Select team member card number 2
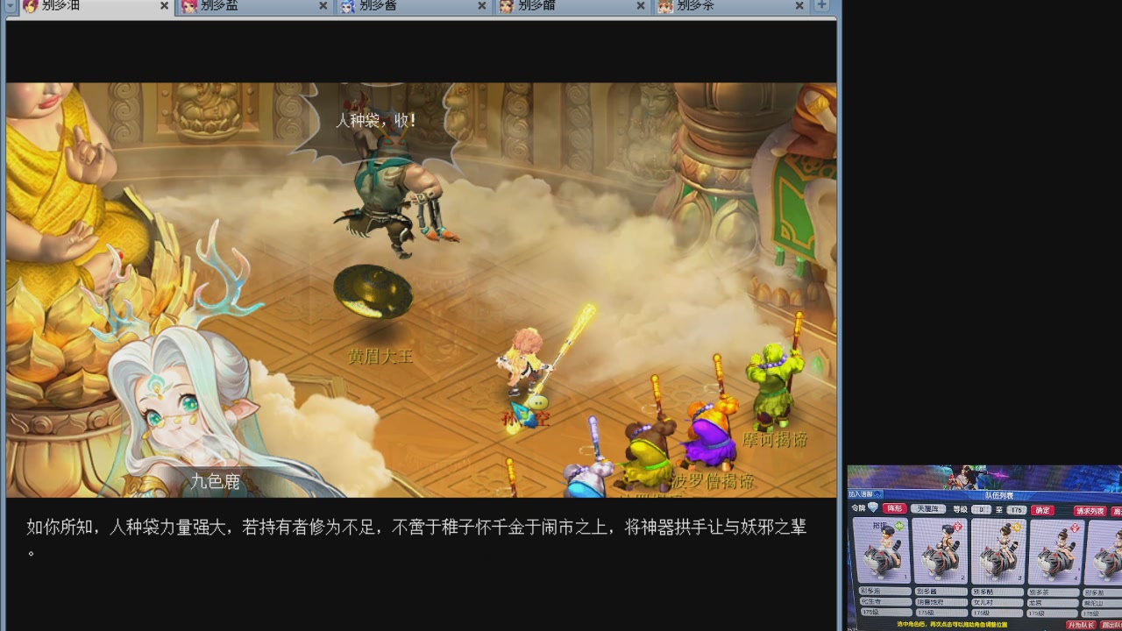Image resolution: width=1122 pixels, height=631 pixels. [940, 550]
